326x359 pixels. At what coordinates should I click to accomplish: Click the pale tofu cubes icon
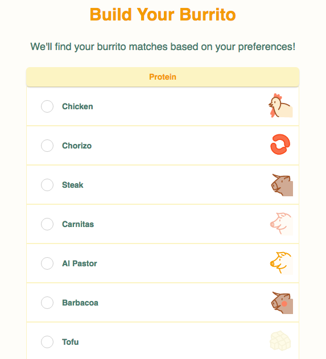pyautogui.click(x=280, y=341)
